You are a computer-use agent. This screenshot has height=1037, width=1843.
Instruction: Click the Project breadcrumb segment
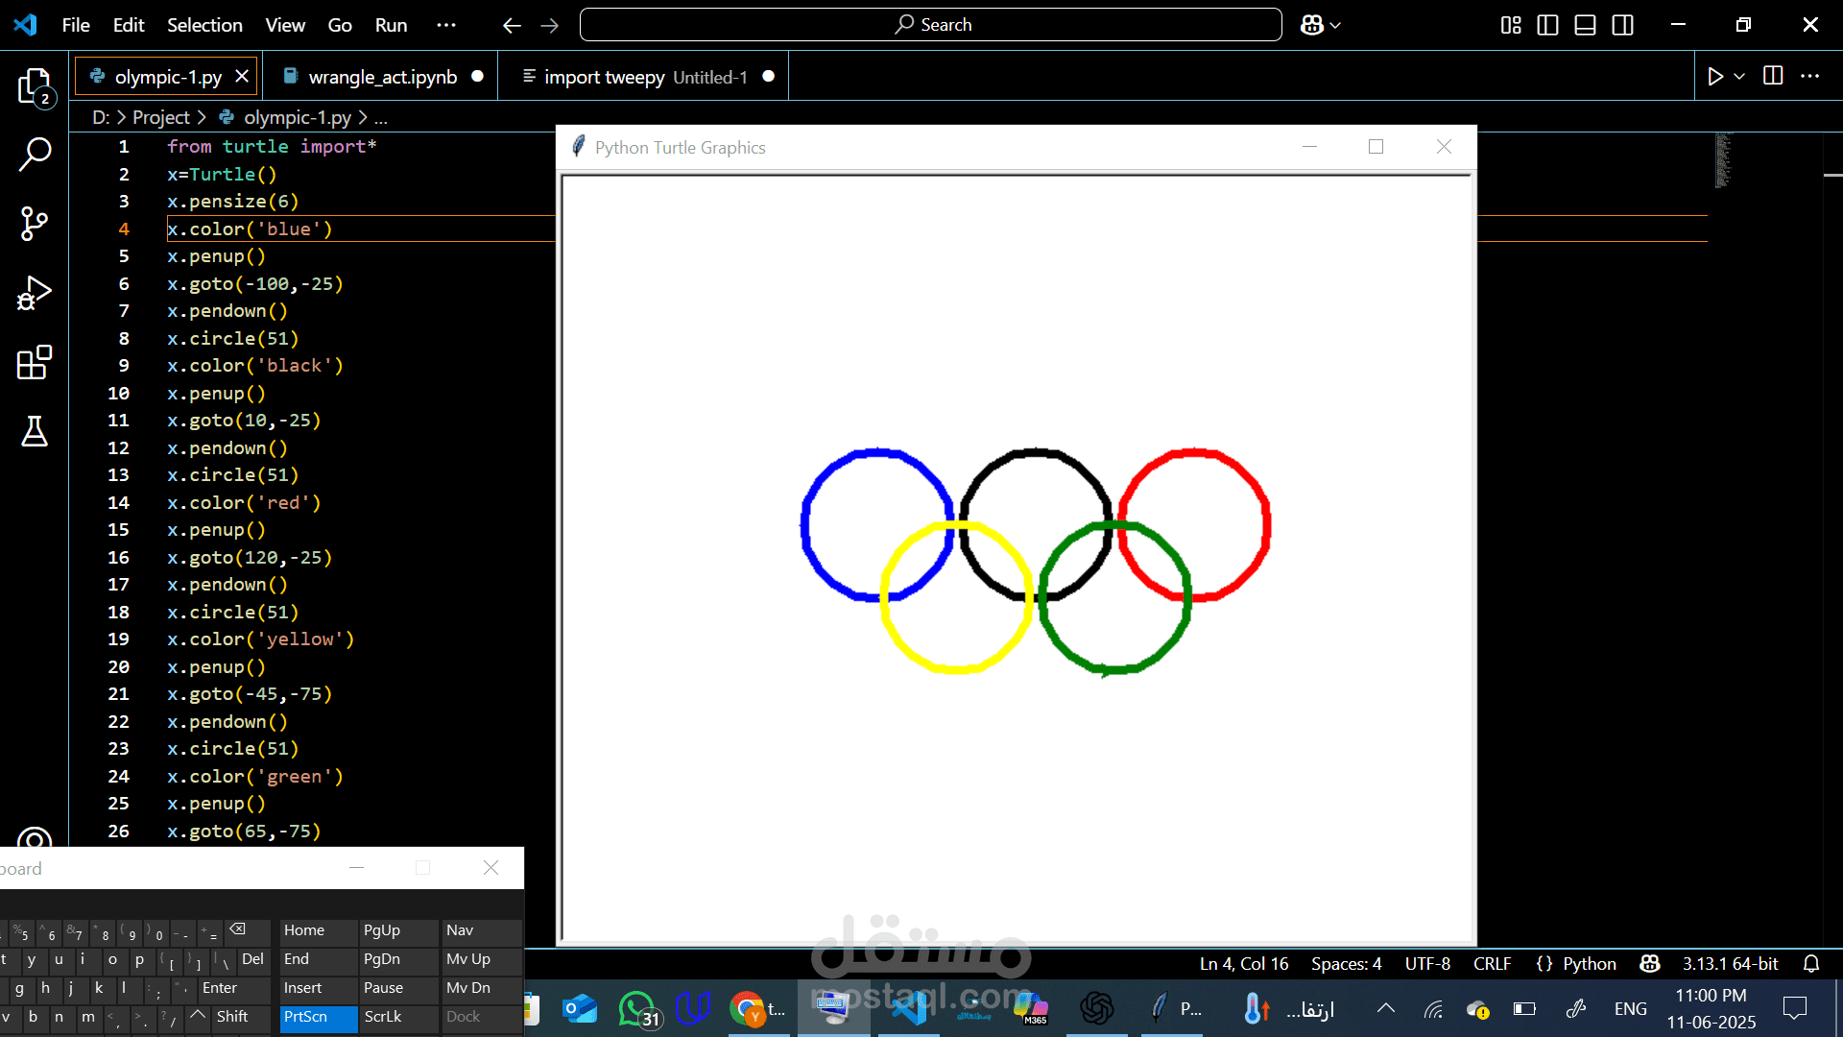pyautogui.click(x=161, y=117)
